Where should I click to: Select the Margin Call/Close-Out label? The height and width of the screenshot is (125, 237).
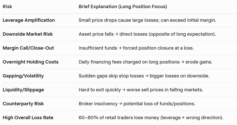(28, 48)
